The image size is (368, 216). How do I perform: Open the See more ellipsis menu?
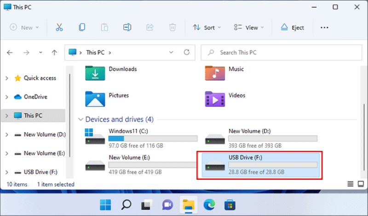[x=324, y=28]
